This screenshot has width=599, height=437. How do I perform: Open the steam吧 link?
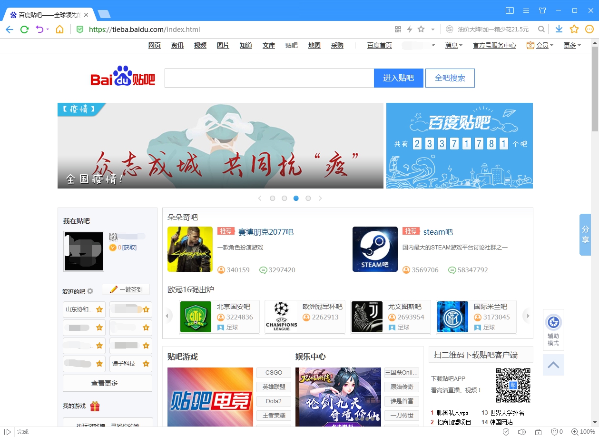click(x=438, y=232)
